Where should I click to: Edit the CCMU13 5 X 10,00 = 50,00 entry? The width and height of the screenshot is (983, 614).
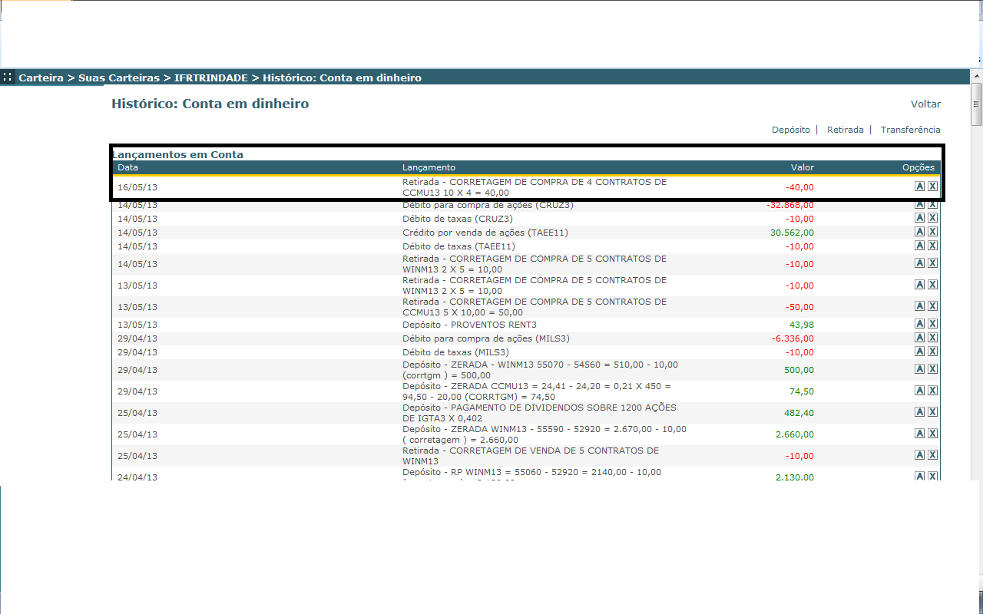pyautogui.click(x=919, y=306)
